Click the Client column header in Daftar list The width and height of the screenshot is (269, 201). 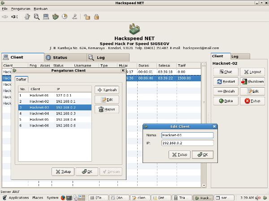42,89
